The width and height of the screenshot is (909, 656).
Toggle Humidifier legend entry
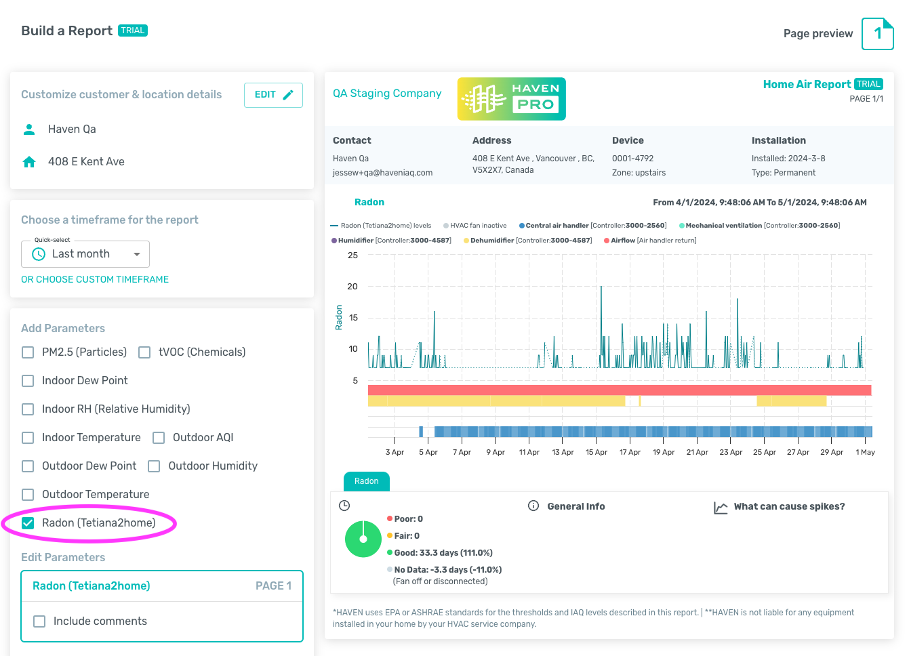pos(391,241)
